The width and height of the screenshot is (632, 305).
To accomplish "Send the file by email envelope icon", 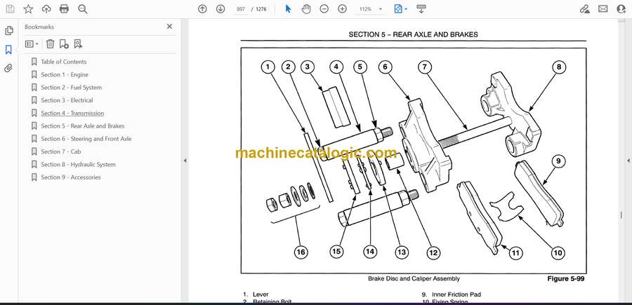I will [603, 9].
